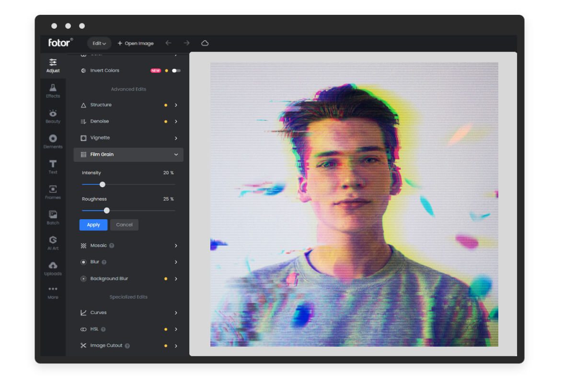Redo with the forward arrow icon
This screenshot has width=575, height=383.
point(187,43)
